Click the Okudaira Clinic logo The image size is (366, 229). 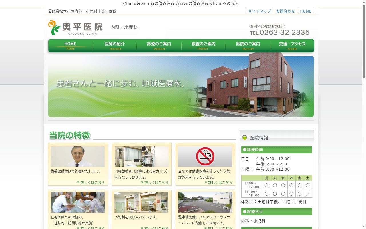tap(75, 27)
